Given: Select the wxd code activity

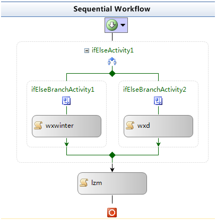Looking at the screenshot, I should 158,126.
